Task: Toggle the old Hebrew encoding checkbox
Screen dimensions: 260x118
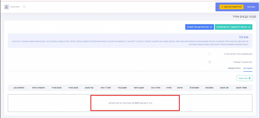Action: click(x=210, y=54)
